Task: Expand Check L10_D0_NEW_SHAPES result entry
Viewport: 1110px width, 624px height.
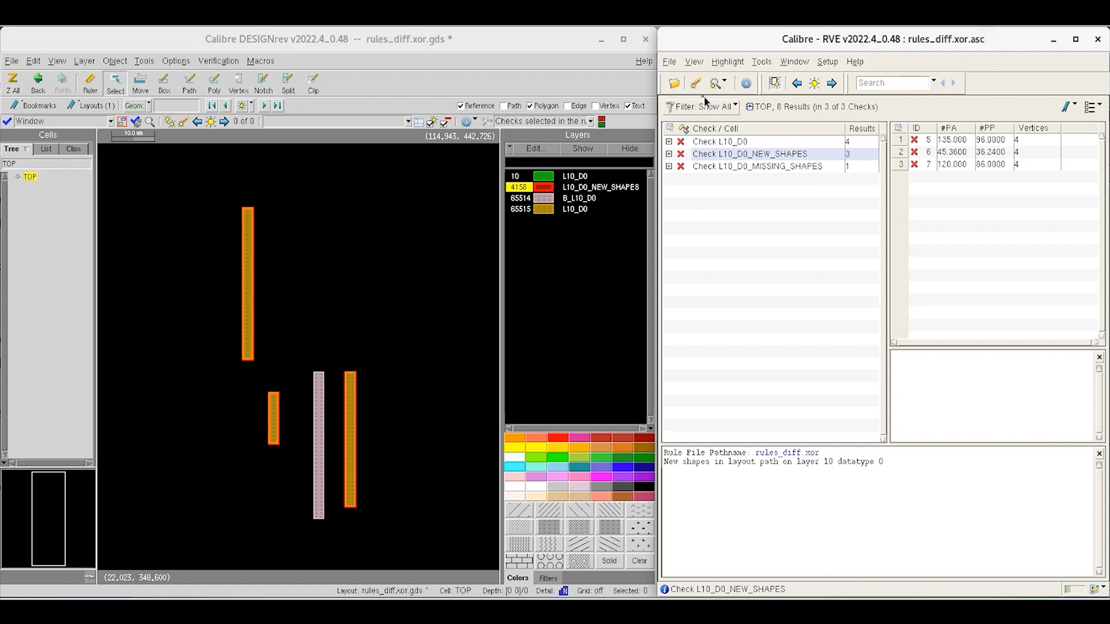Action: coord(669,154)
